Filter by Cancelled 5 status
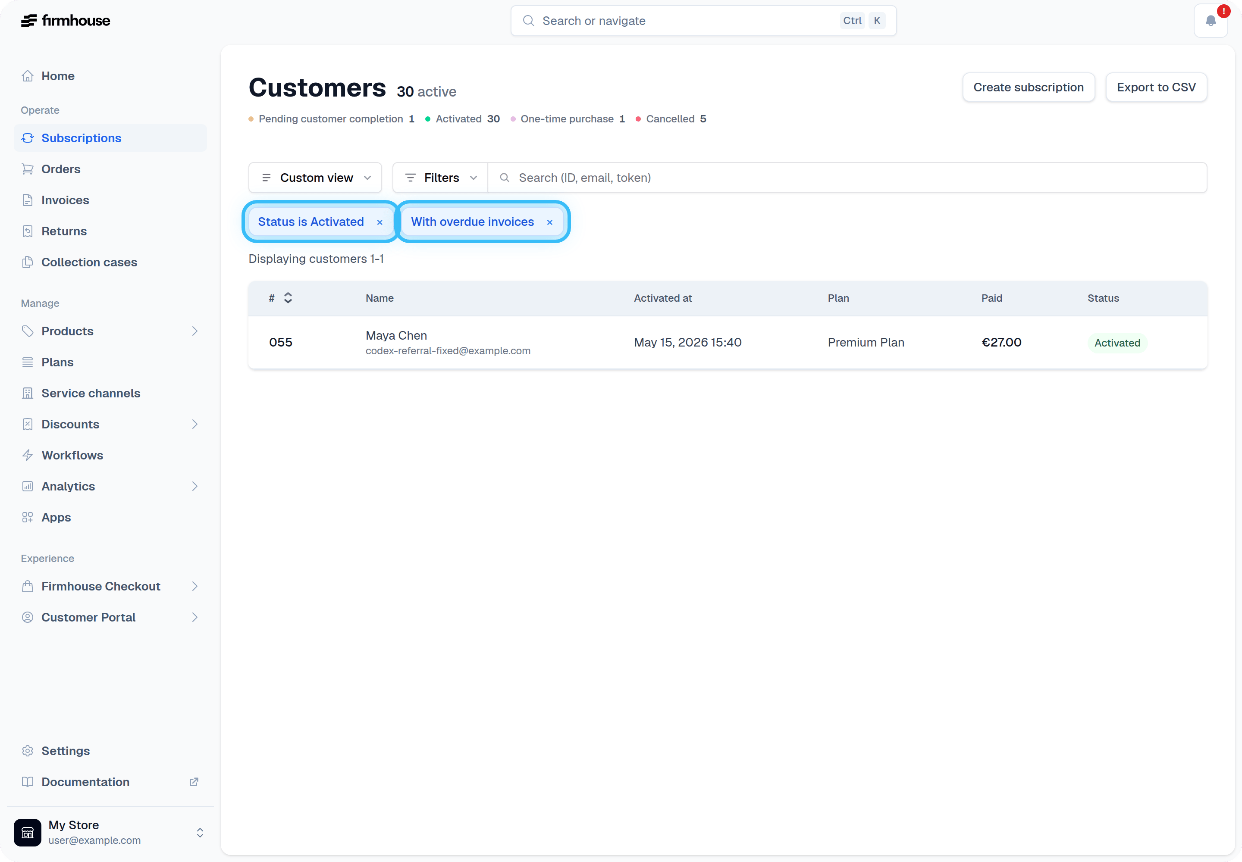The height and width of the screenshot is (862, 1242). pyautogui.click(x=671, y=119)
